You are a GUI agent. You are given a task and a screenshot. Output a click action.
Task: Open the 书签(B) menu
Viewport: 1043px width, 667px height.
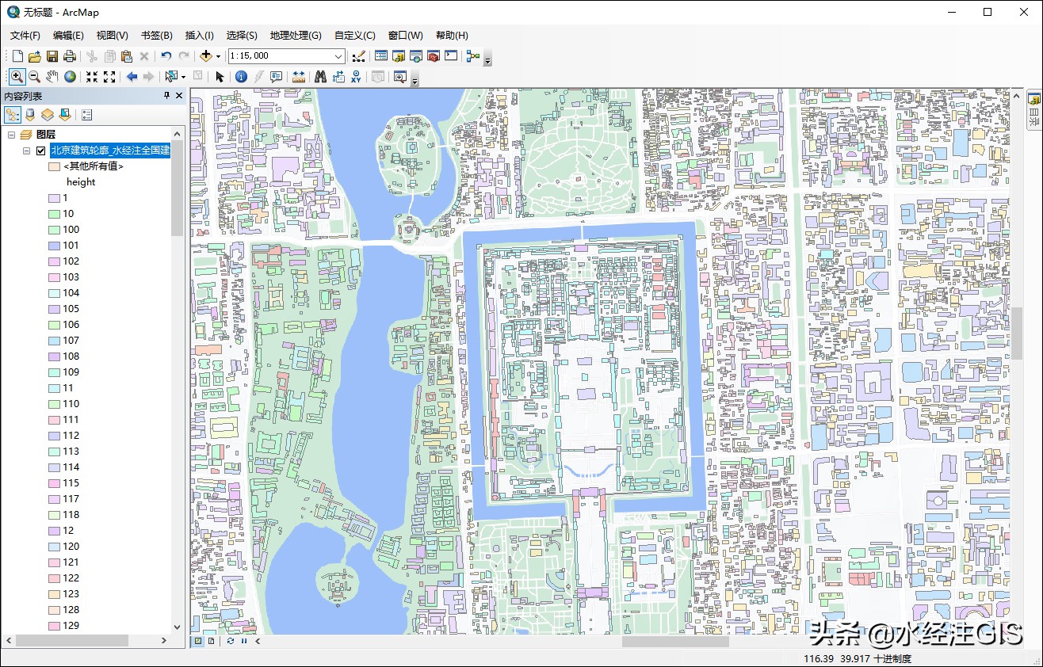[156, 36]
